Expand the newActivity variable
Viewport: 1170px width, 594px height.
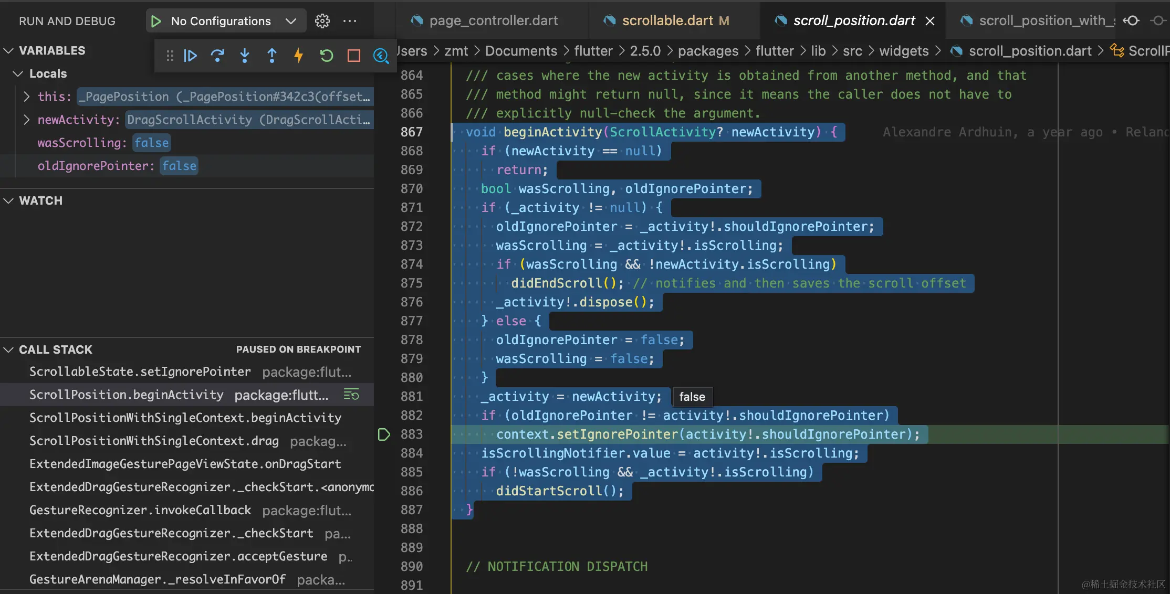tap(27, 120)
